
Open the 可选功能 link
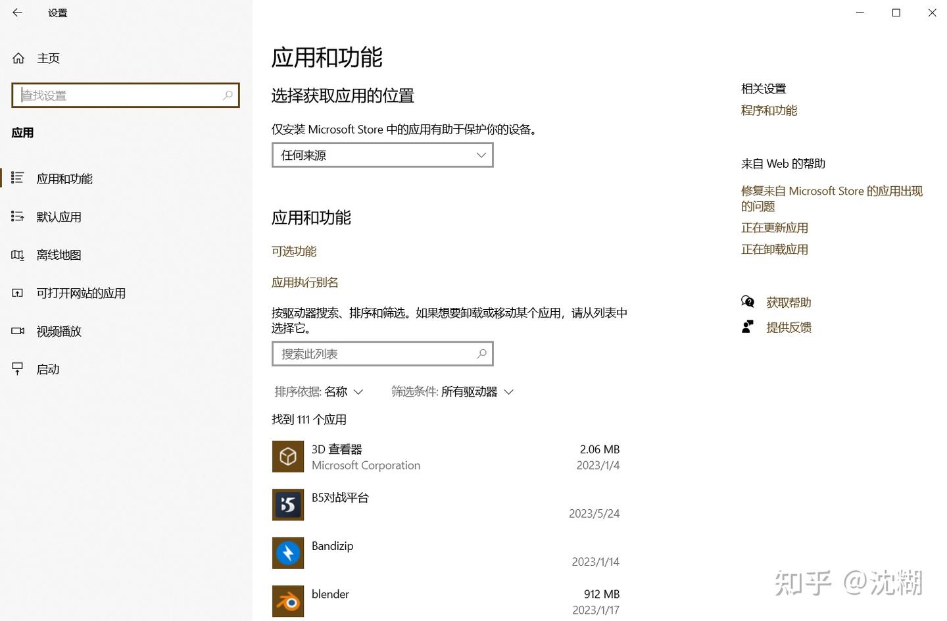pos(294,251)
